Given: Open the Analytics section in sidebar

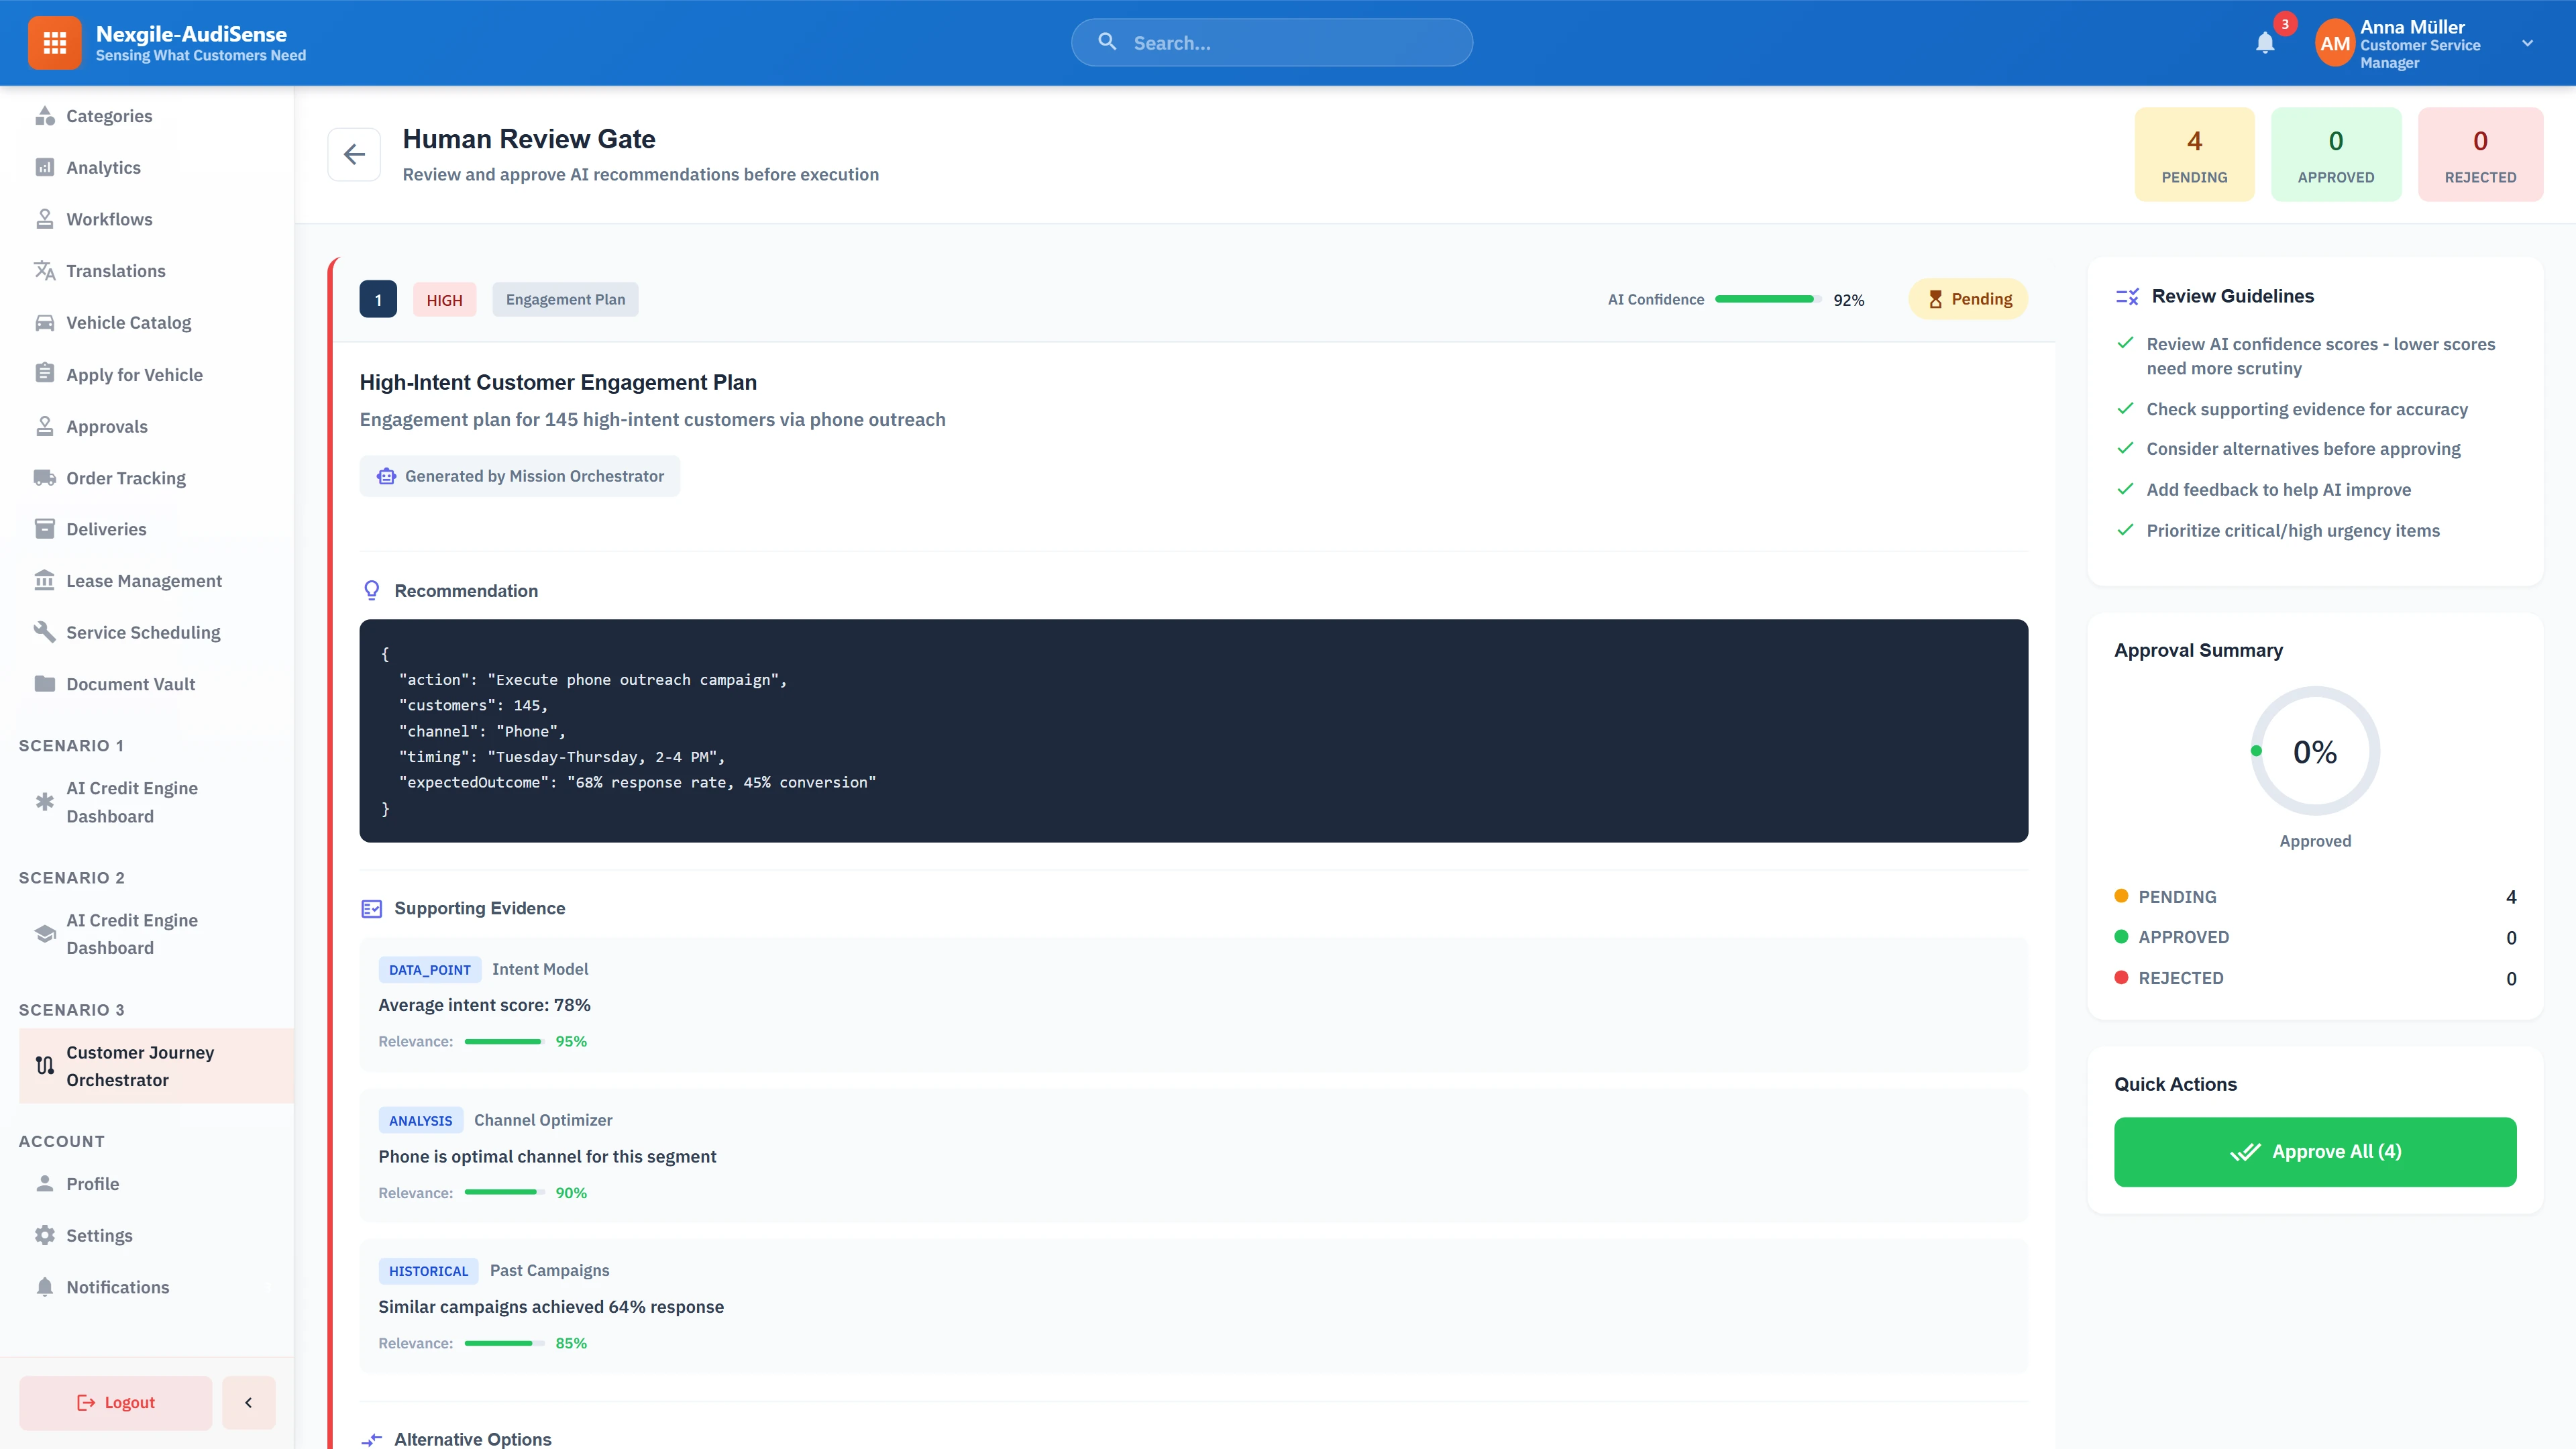Looking at the screenshot, I should click(x=103, y=167).
